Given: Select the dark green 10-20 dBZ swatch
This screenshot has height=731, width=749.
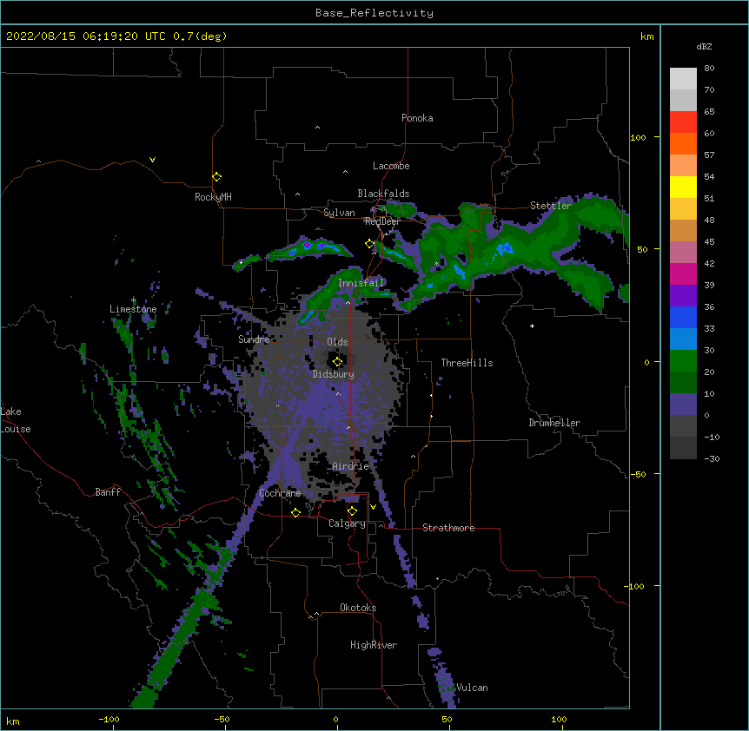Looking at the screenshot, I should [x=683, y=382].
